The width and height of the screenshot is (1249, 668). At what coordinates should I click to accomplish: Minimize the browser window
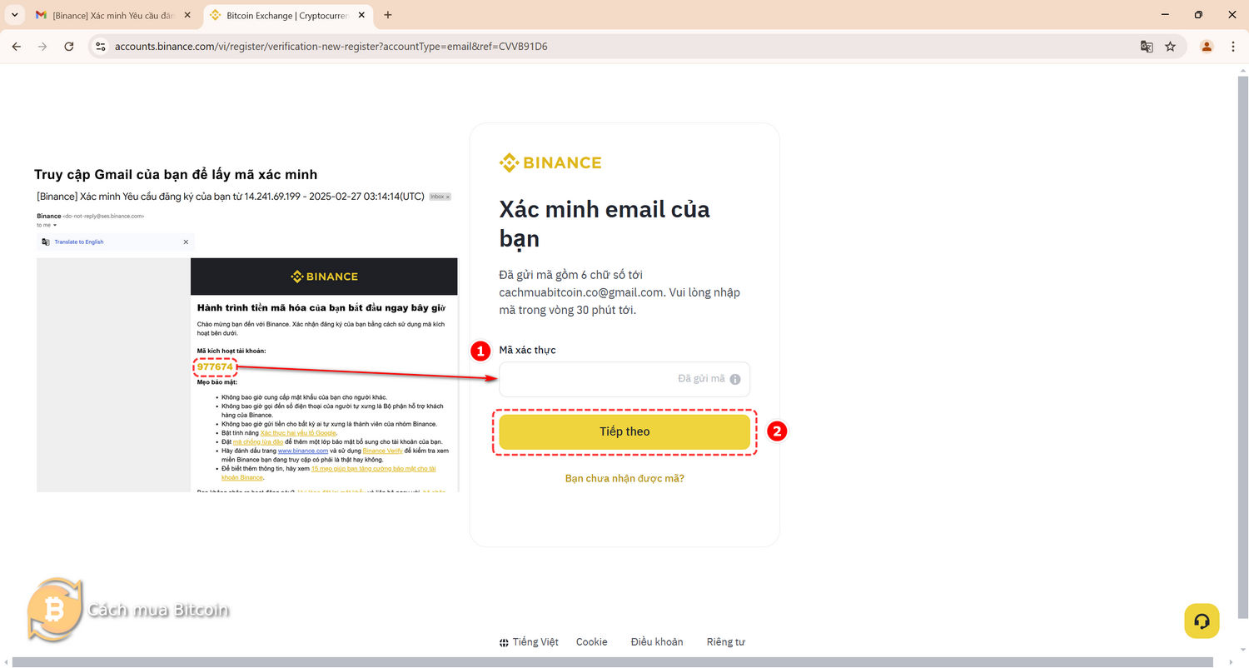click(x=1163, y=15)
